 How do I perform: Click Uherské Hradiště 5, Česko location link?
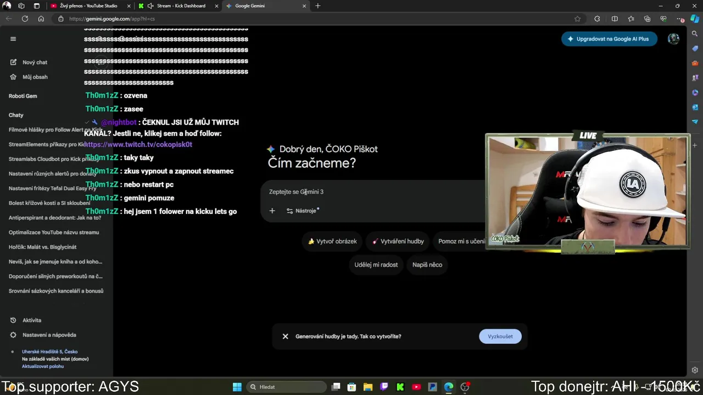pyautogui.click(x=49, y=352)
